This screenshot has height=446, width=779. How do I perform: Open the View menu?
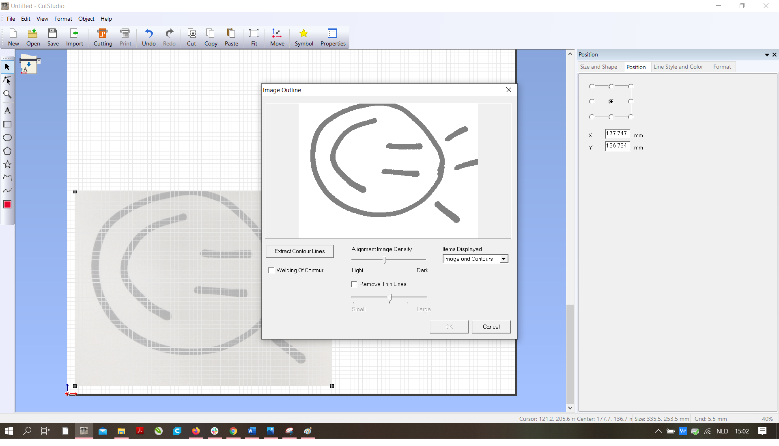pyautogui.click(x=42, y=19)
